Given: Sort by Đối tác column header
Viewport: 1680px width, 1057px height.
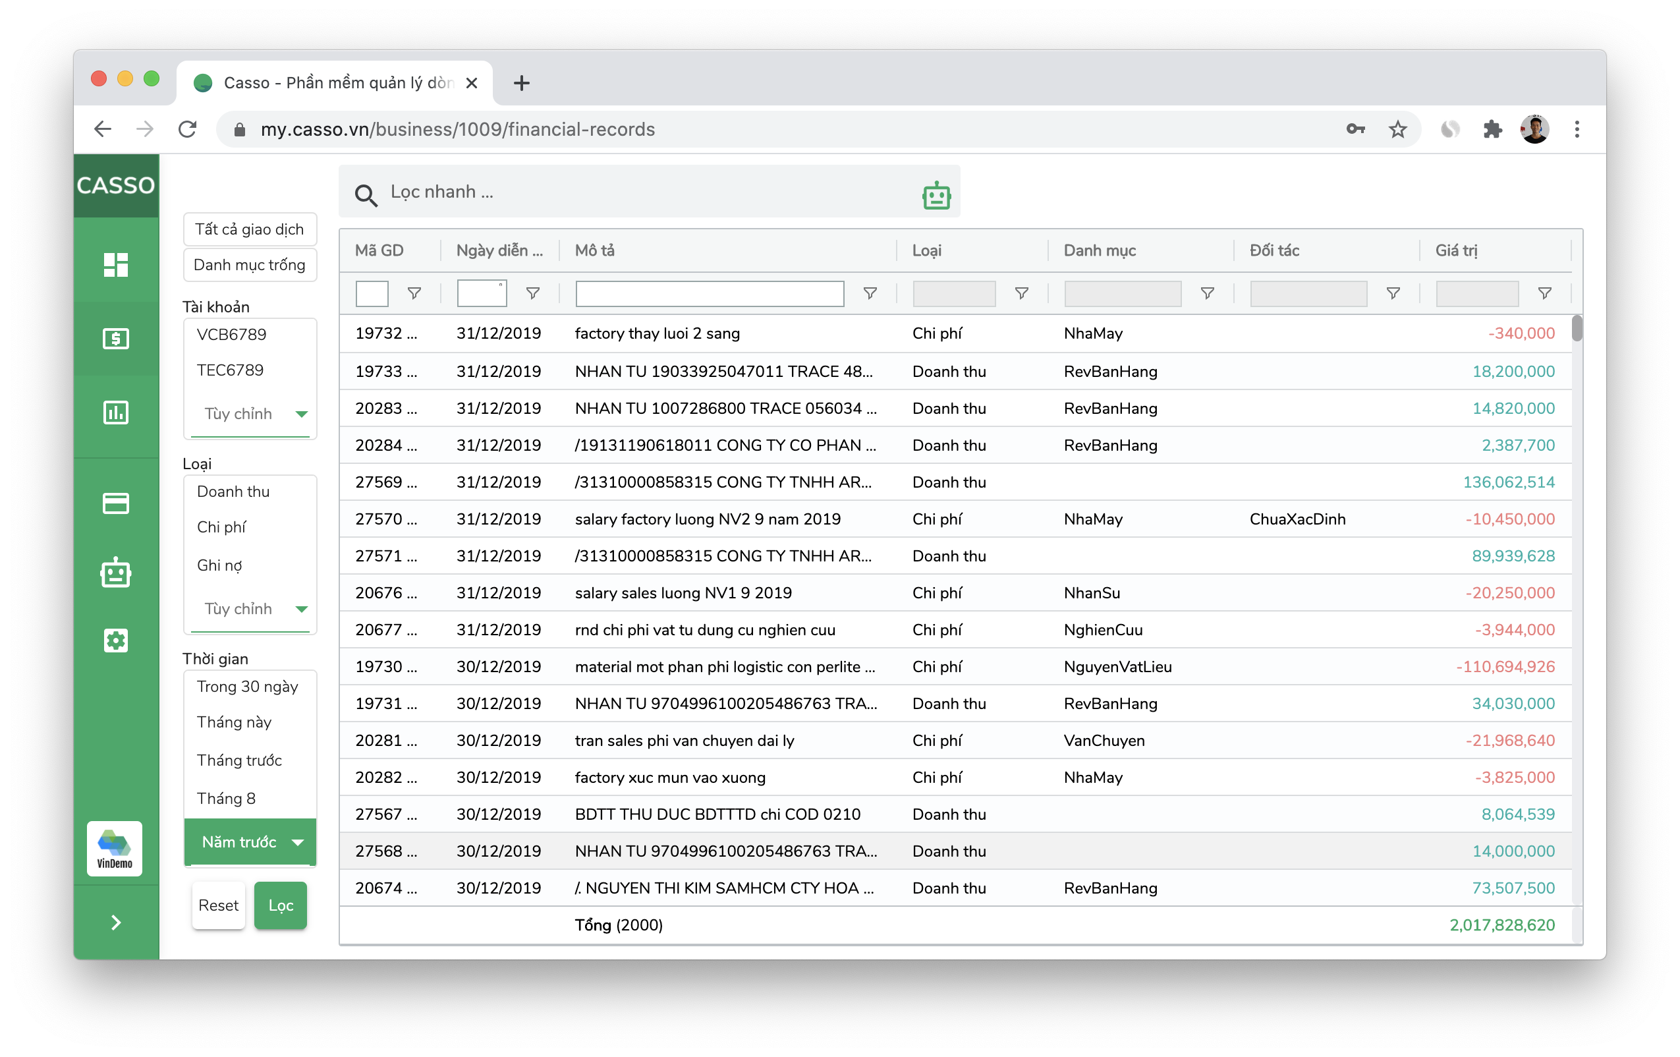Looking at the screenshot, I should [1274, 250].
